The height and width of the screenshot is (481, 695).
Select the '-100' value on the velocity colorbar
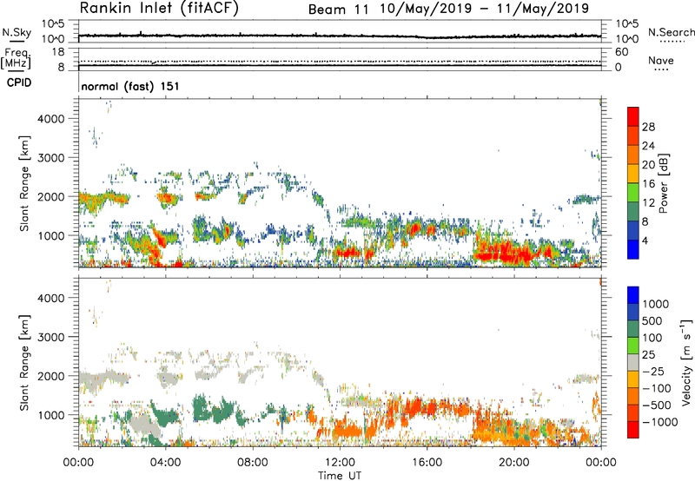(x=657, y=388)
